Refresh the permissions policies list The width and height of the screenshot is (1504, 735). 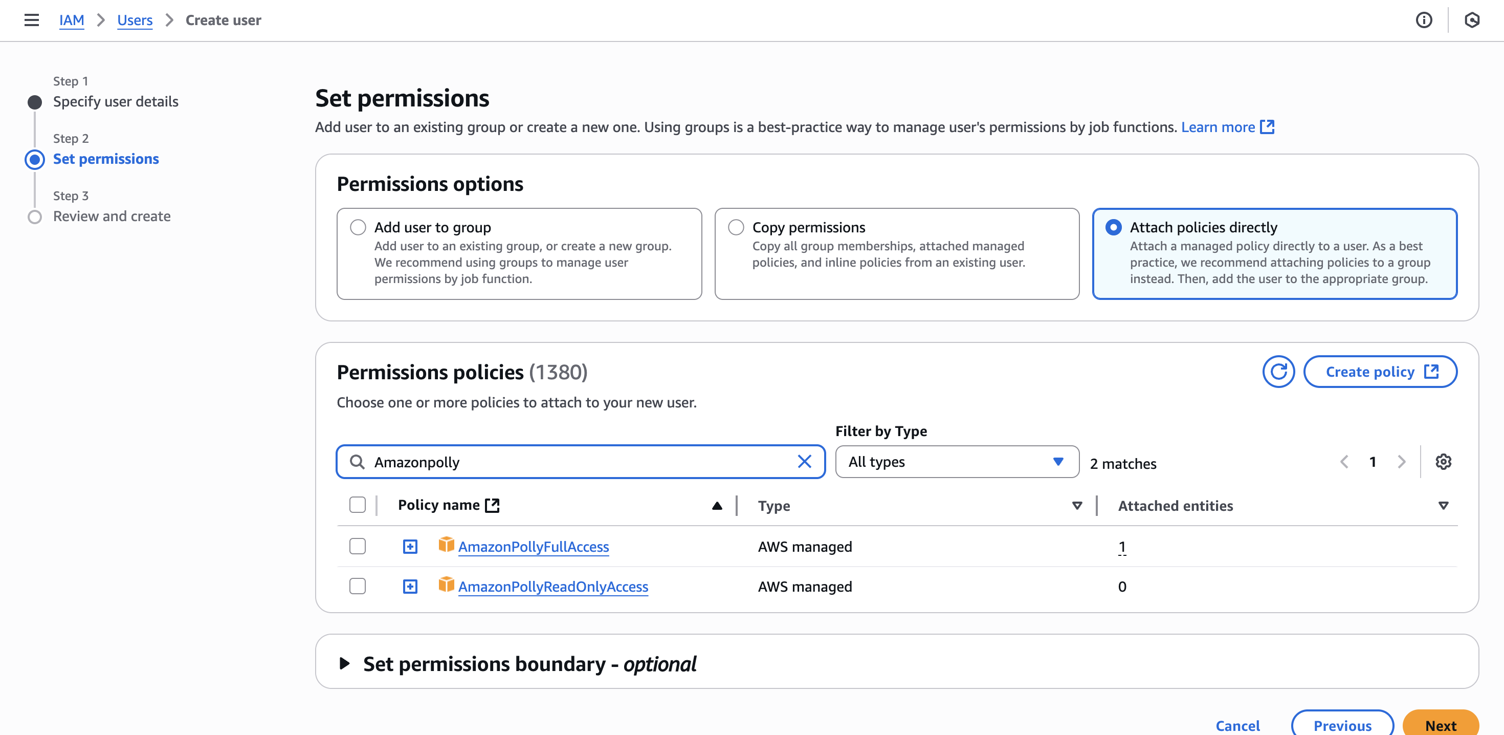tap(1278, 372)
